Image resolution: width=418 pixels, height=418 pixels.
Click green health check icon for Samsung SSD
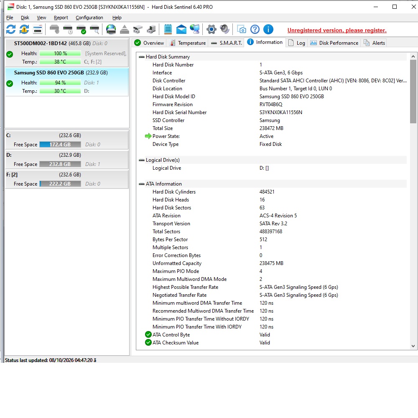point(10,84)
